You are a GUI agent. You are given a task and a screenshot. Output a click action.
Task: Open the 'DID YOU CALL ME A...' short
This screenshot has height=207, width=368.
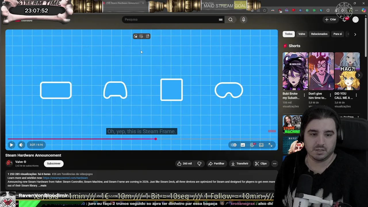(x=347, y=71)
